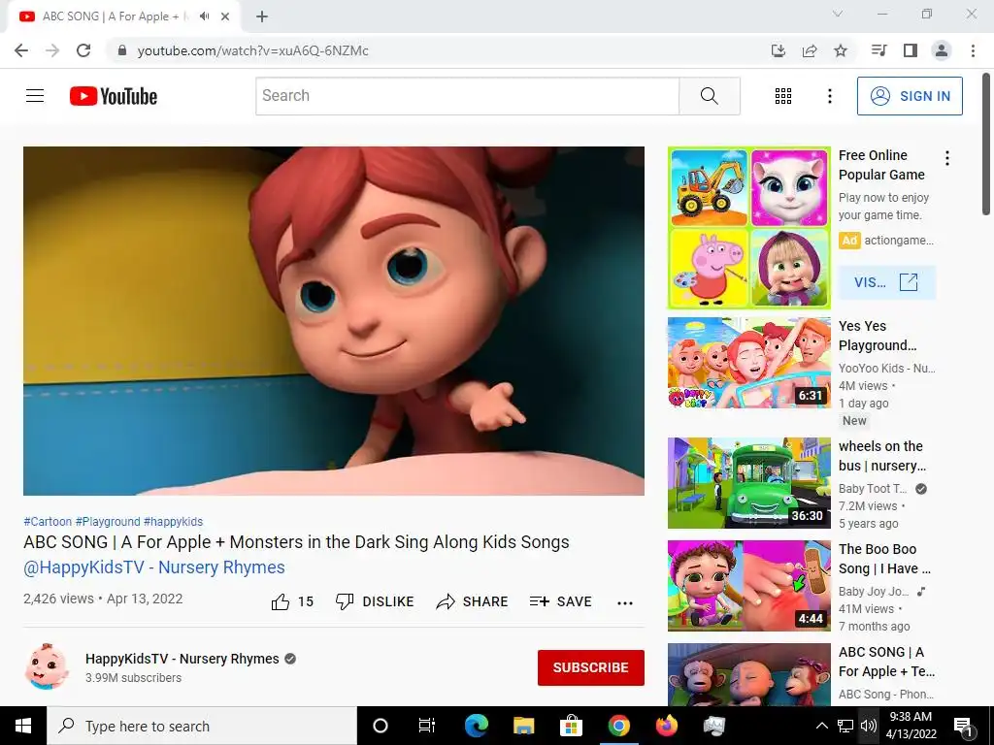Viewport: 994px width, 745px height.
Task: Open the Chrome profile avatar
Action: (x=942, y=50)
